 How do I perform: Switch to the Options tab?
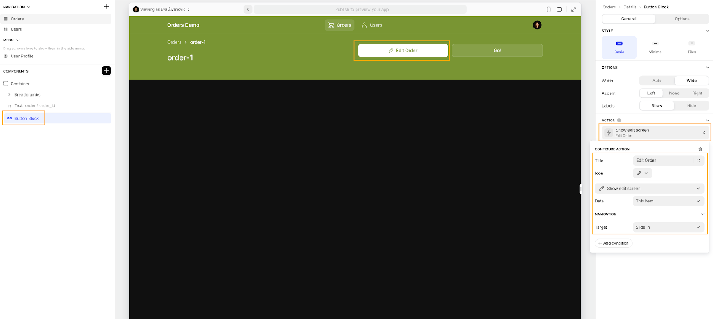682,19
